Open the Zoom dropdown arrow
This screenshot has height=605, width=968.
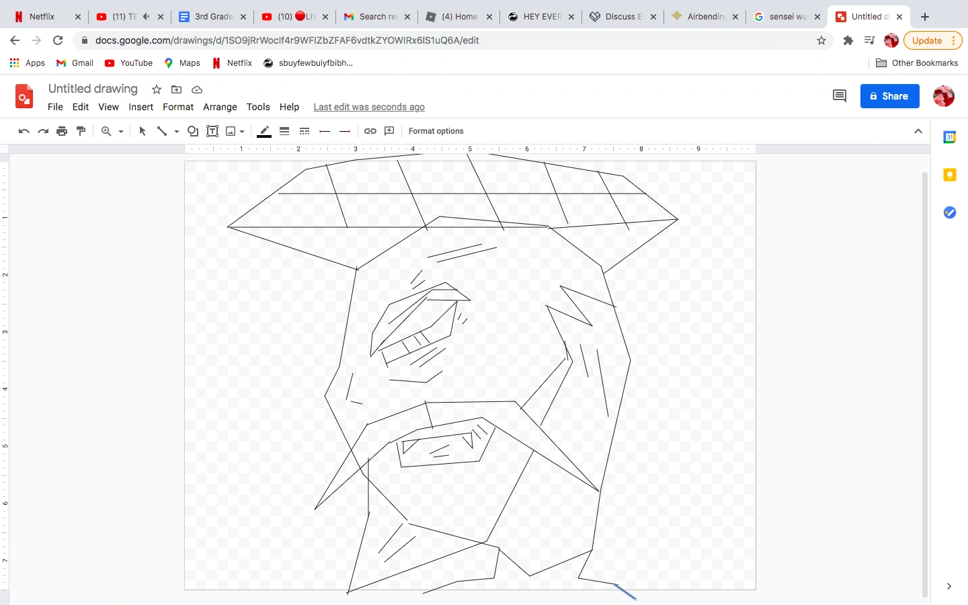click(x=120, y=130)
